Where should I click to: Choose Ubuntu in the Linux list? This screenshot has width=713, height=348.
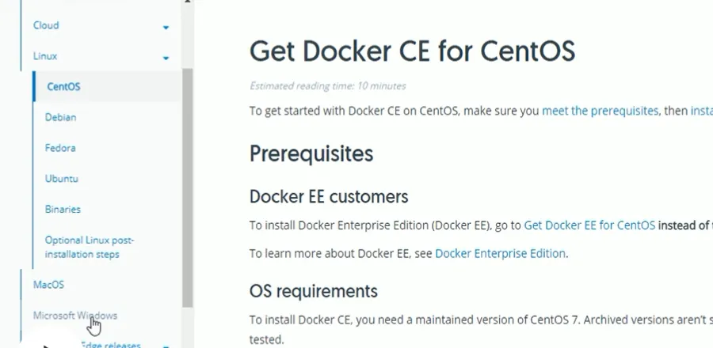tap(62, 179)
